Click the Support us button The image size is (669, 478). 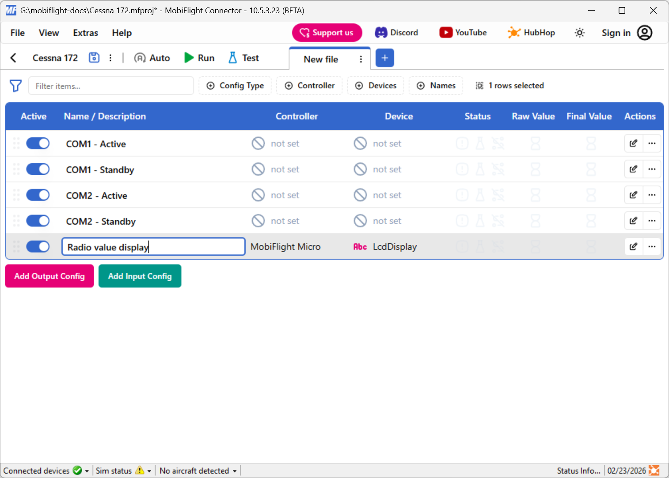click(327, 32)
